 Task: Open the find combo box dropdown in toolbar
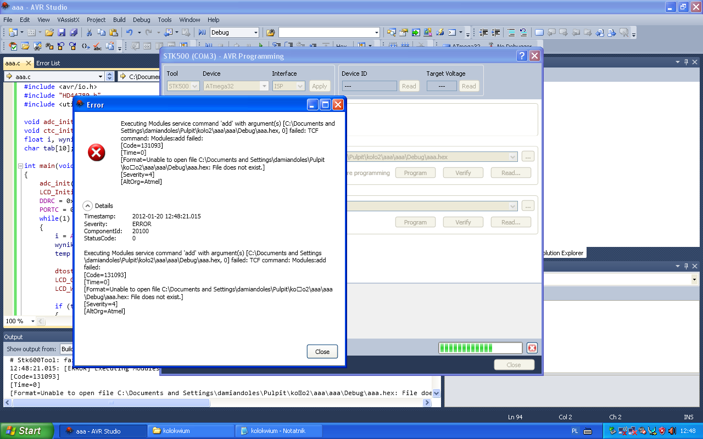377,32
